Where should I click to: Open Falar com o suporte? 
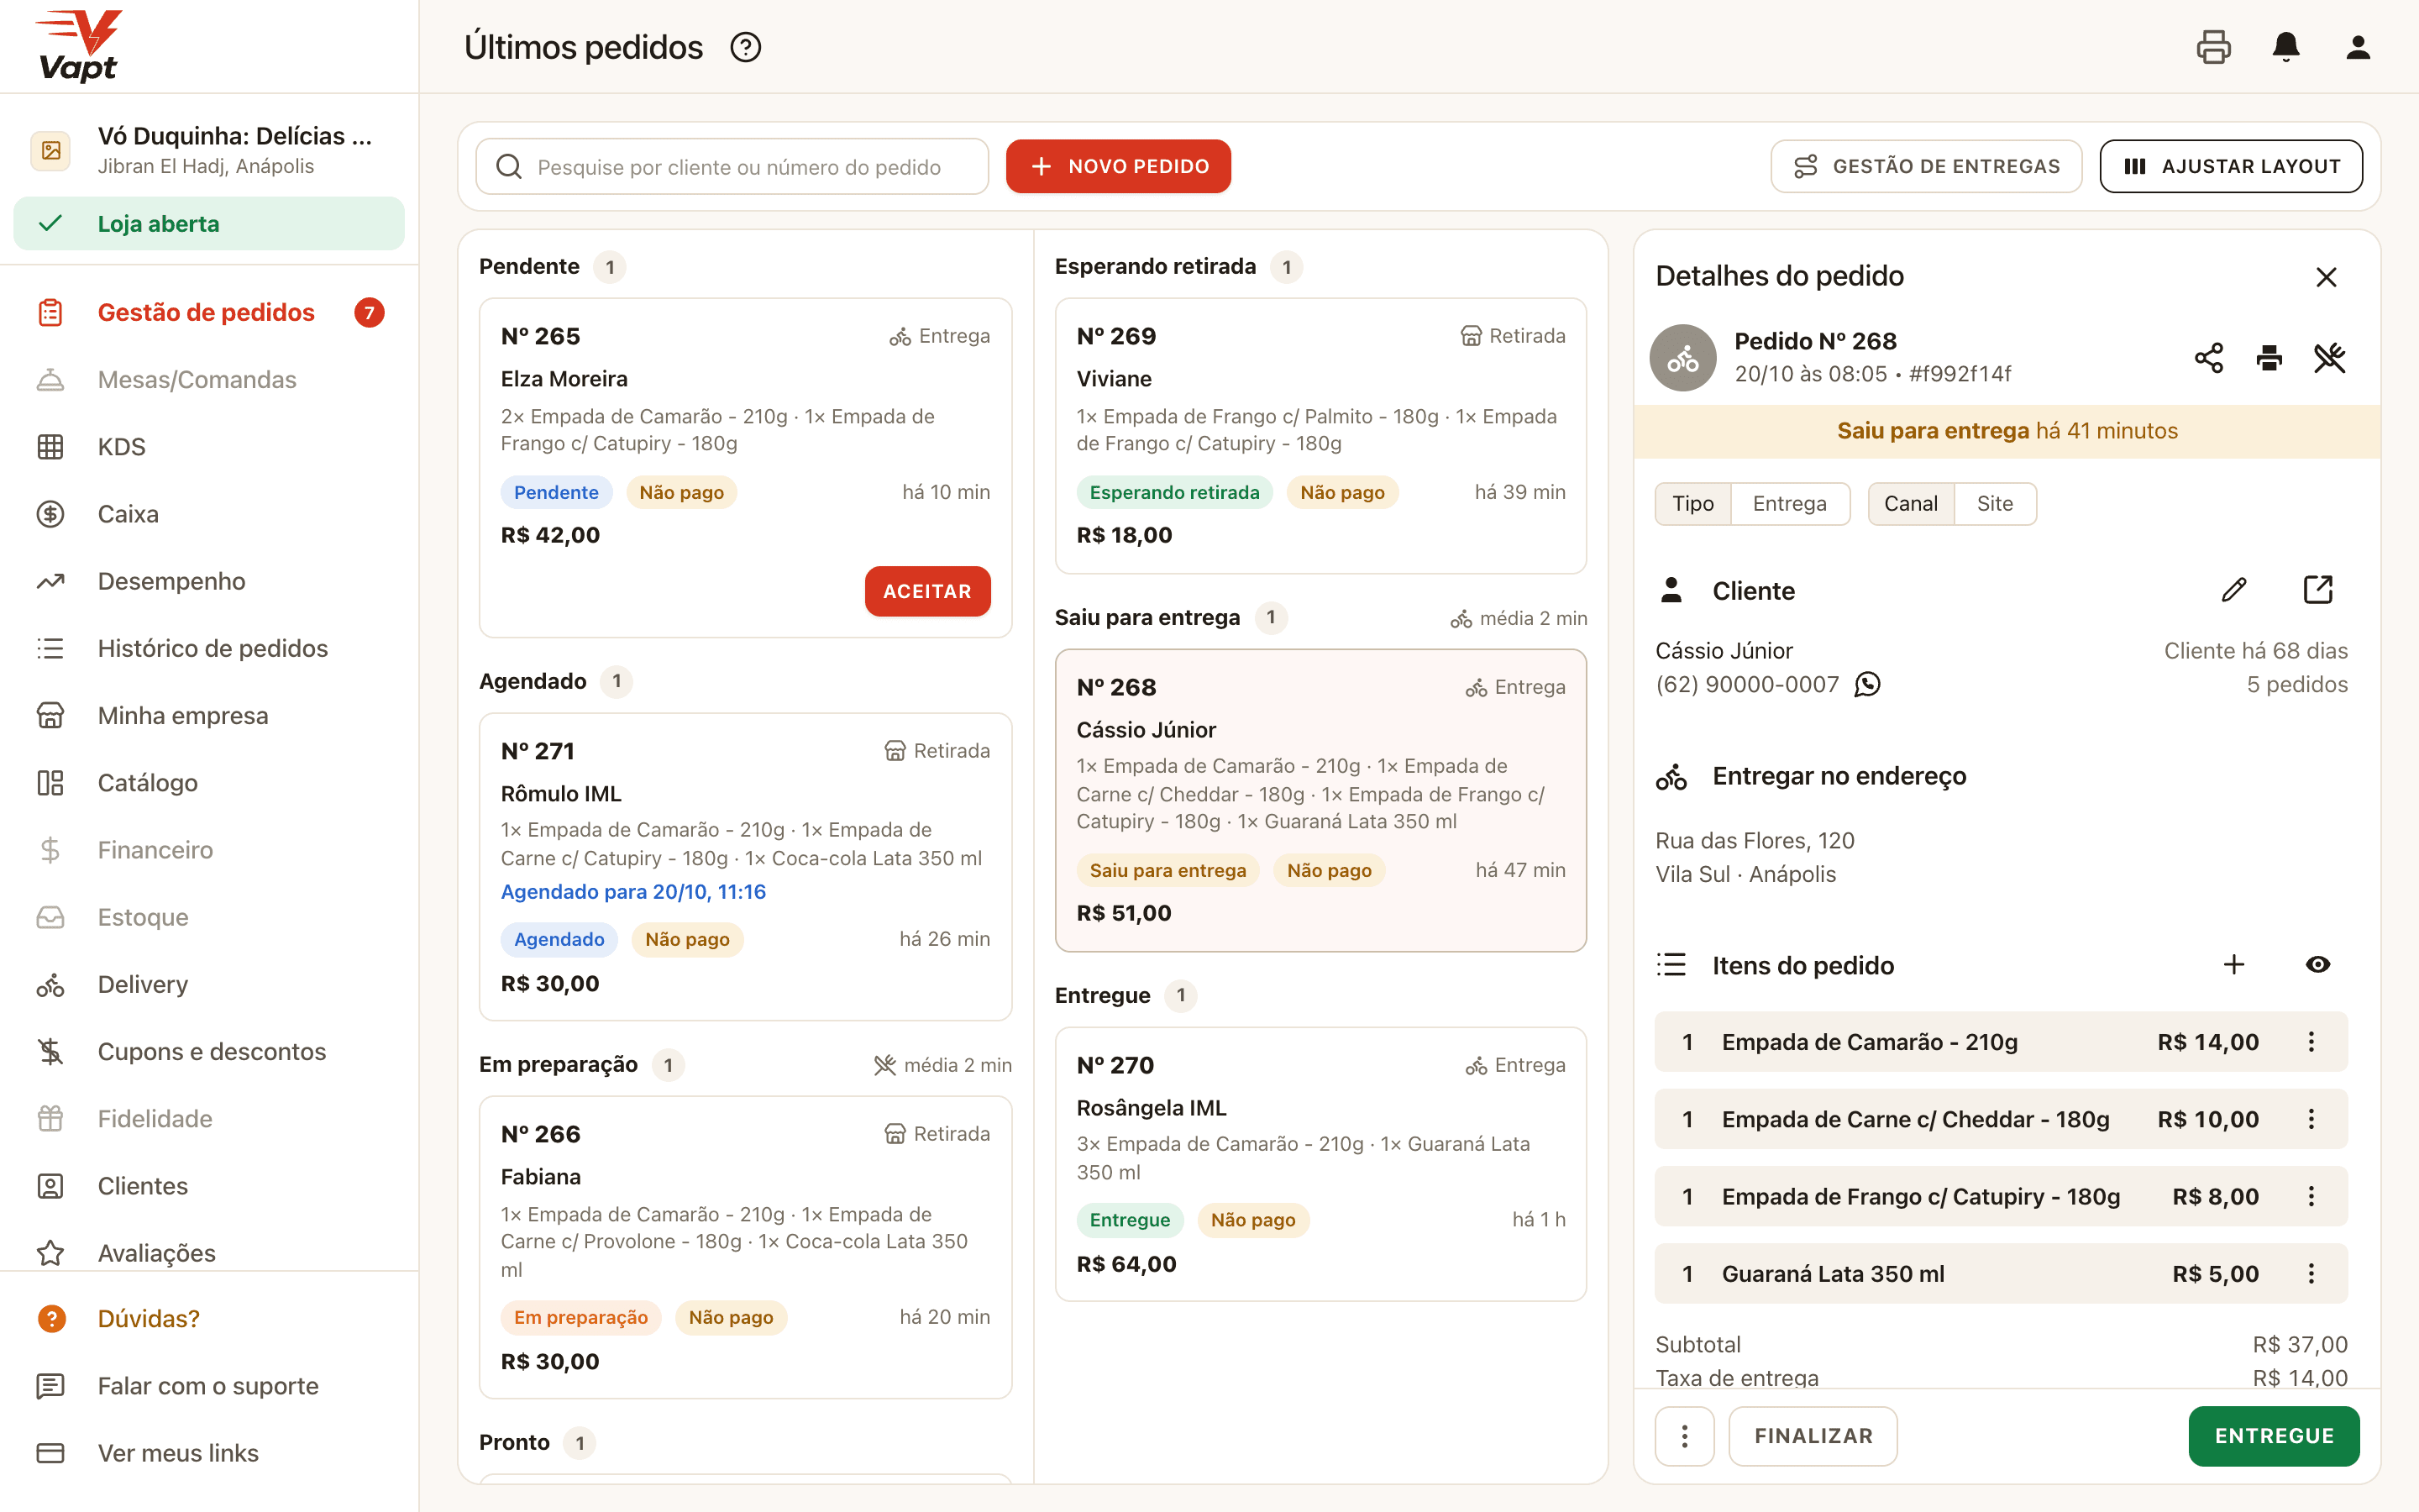pos(209,1385)
